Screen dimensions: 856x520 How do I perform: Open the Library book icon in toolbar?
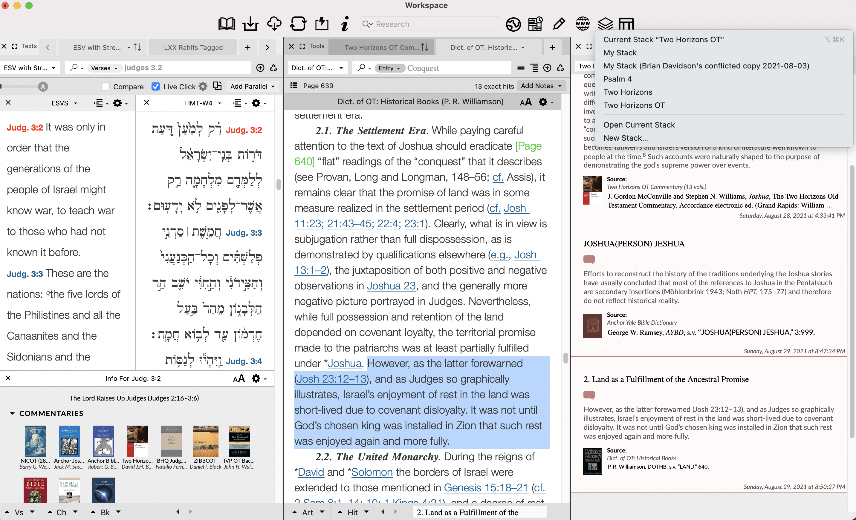[227, 24]
